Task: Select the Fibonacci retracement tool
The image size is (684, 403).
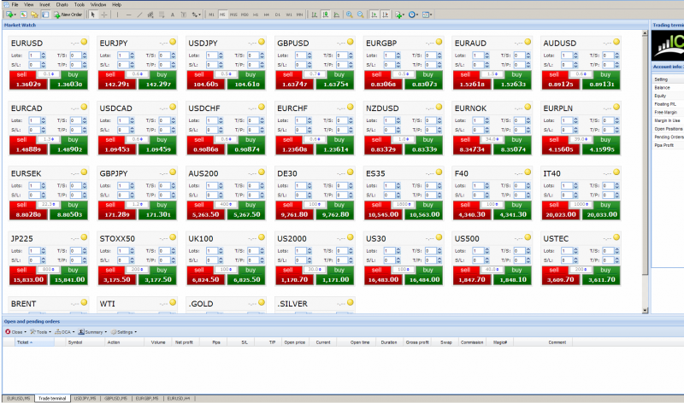Action: coord(162,15)
